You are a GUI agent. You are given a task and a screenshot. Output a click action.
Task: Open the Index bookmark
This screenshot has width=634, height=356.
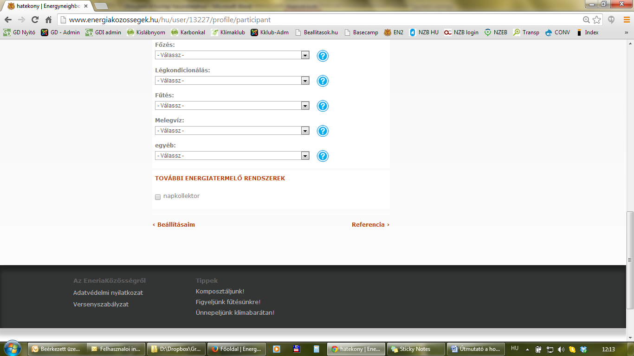pyautogui.click(x=587, y=32)
